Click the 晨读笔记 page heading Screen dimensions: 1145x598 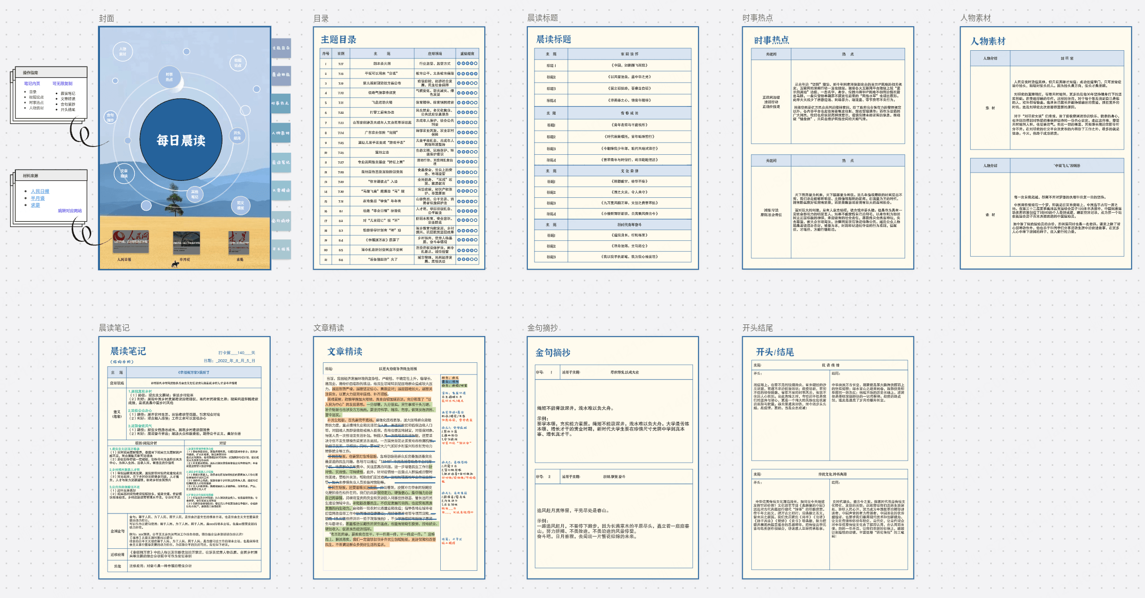click(128, 351)
